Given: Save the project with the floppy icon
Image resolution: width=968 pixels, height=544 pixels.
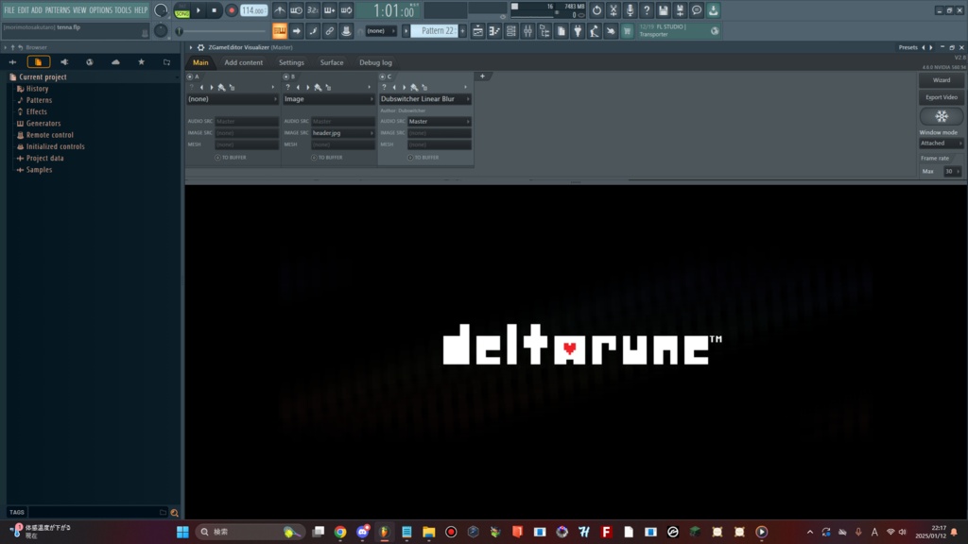Looking at the screenshot, I should click(x=663, y=10).
